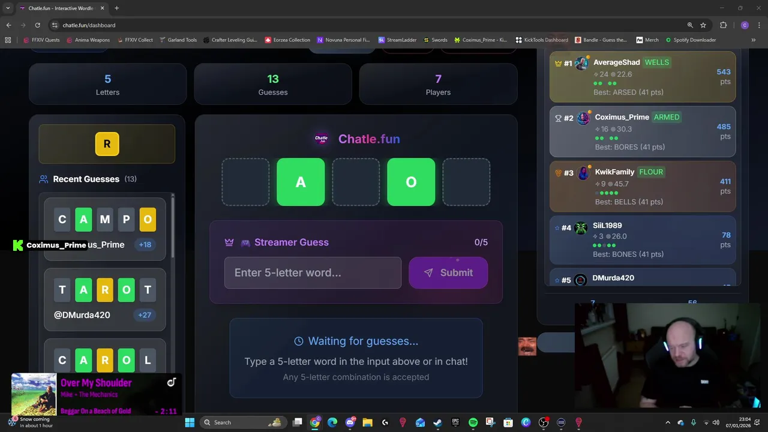Go back in the browser
Screen dimensions: 768x432
pos(8,25)
